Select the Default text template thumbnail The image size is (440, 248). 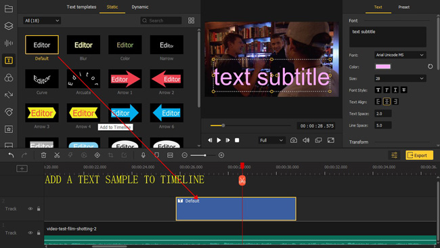42,45
